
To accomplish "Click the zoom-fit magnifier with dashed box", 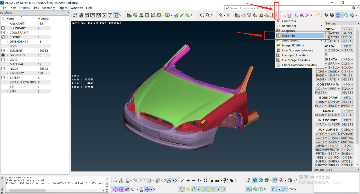I will pyautogui.click(x=202, y=15).
